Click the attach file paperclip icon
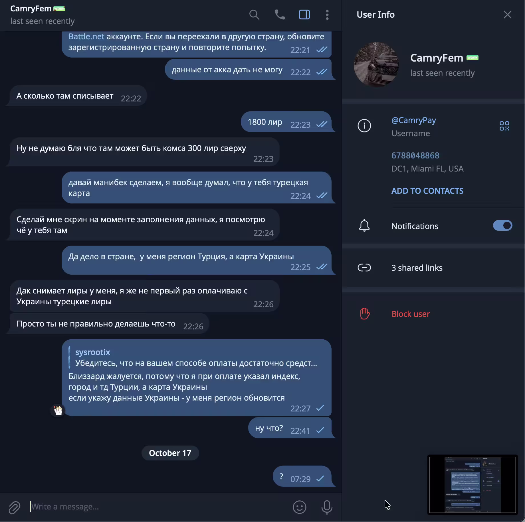 tap(14, 507)
